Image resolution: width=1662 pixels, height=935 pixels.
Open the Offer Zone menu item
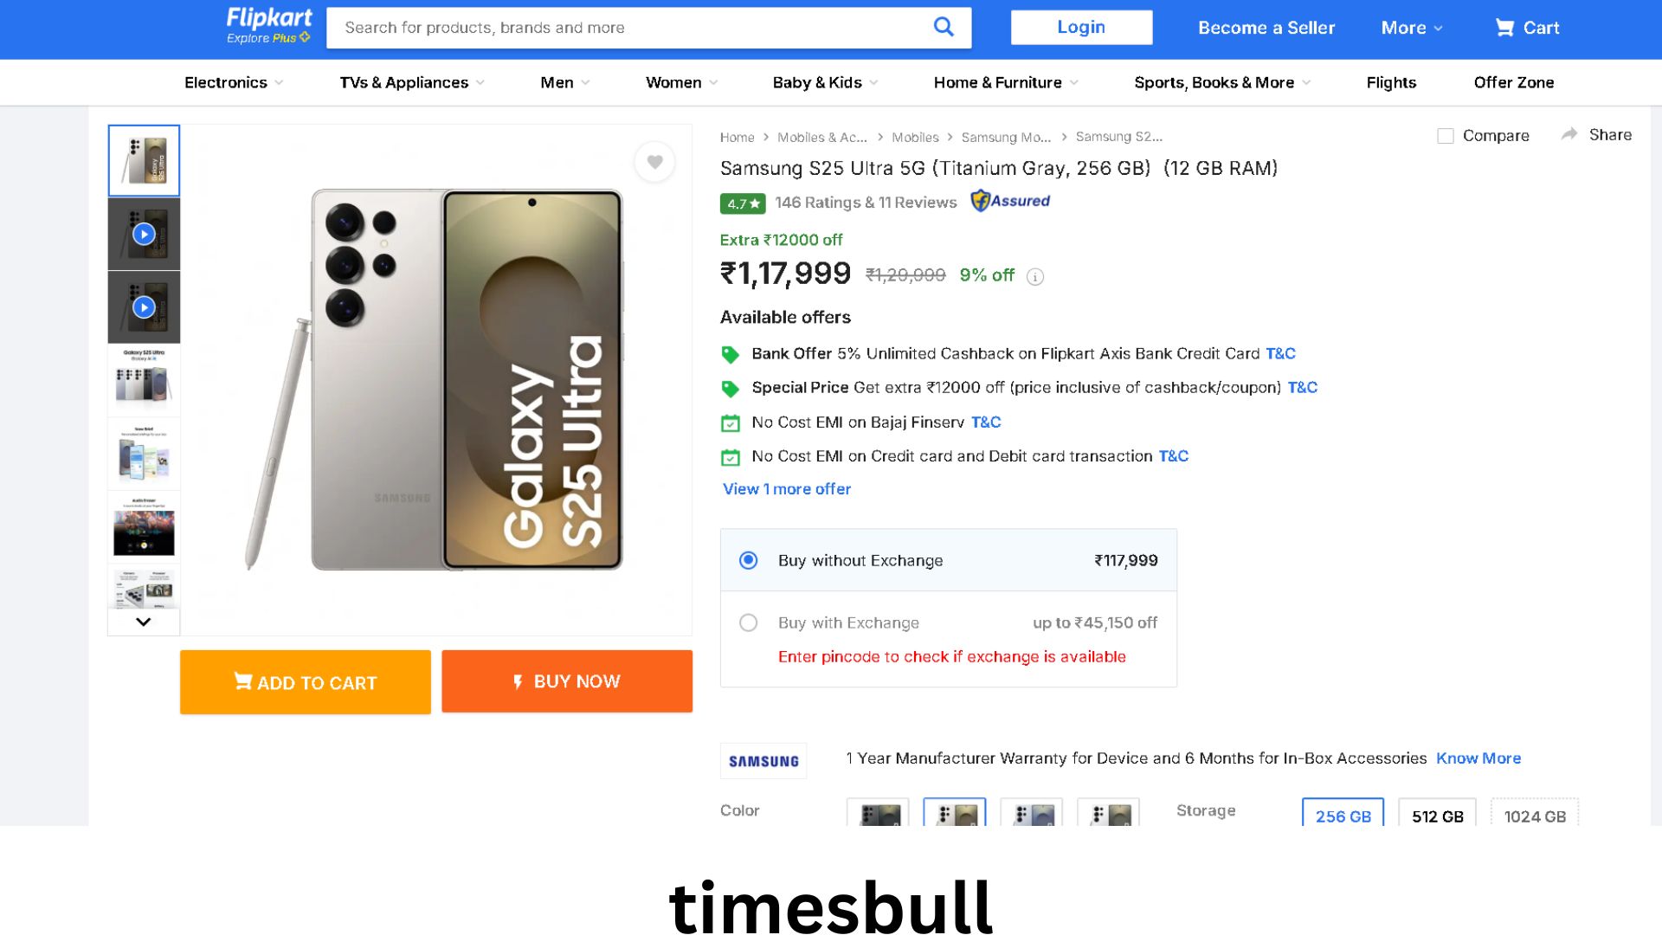point(1514,82)
